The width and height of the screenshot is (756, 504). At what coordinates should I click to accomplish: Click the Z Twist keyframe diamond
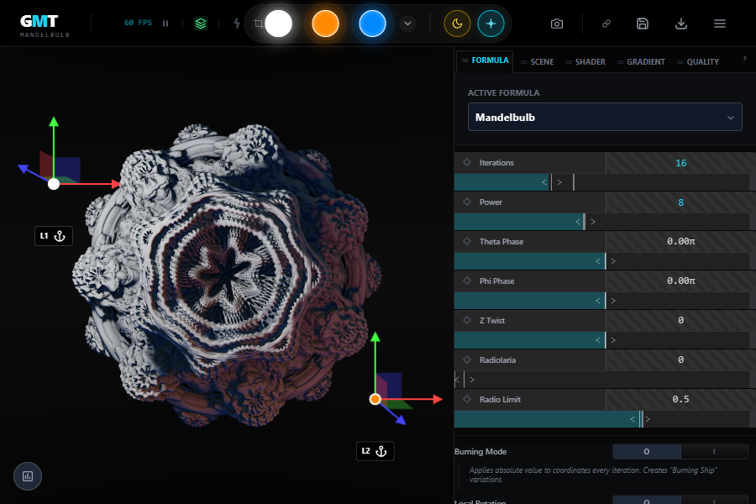coord(467,320)
